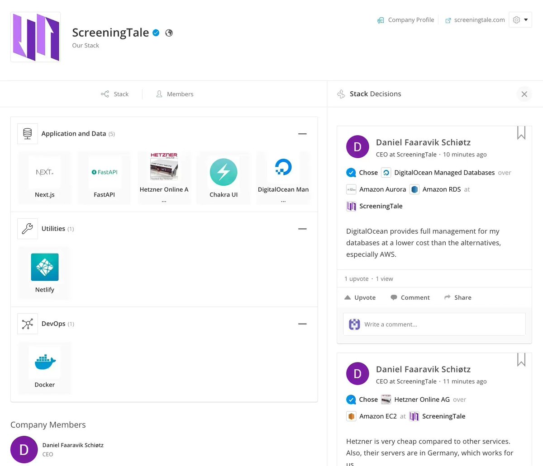
Task: Click the Chose checkmark on DigitalOcean decision
Action: tap(351, 173)
